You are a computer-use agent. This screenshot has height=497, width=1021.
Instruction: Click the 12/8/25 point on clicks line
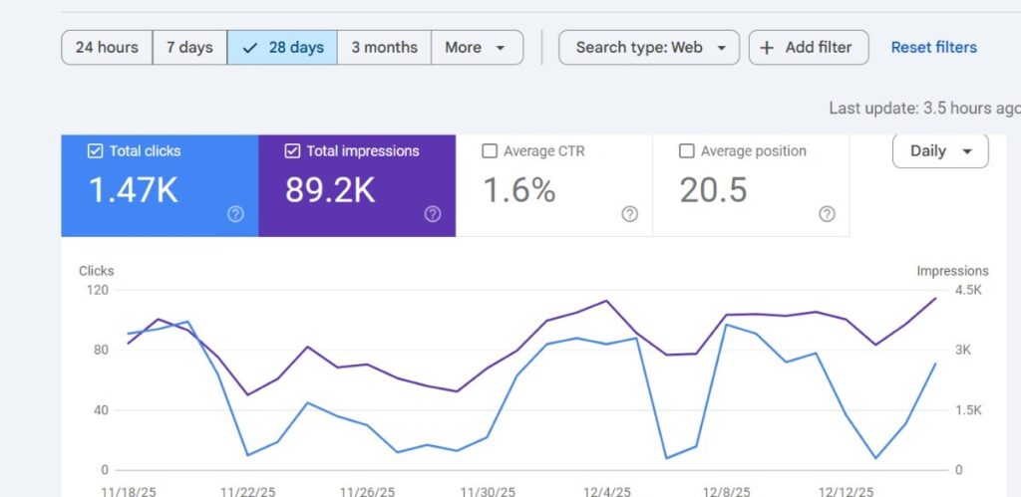click(726, 325)
